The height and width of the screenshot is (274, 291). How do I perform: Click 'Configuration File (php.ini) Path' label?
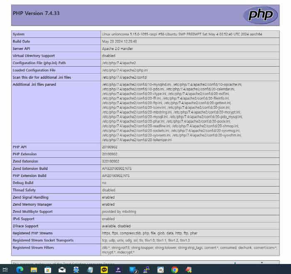39,63
